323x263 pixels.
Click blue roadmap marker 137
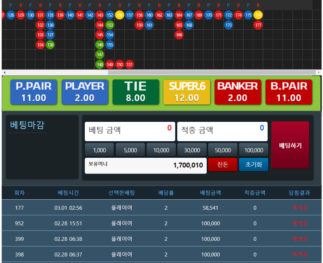coord(50,35)
